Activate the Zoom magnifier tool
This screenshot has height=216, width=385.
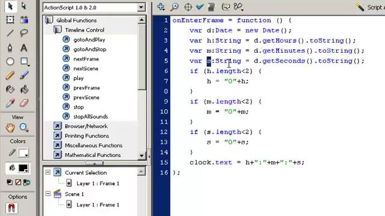tap(24, 128)
